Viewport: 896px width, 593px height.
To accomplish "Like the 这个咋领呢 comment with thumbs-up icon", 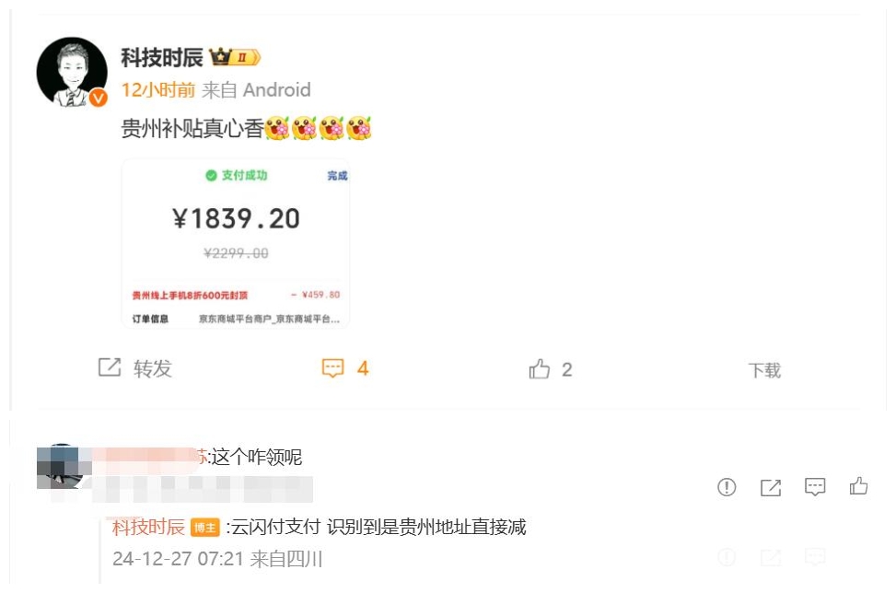I will (858, 486).
